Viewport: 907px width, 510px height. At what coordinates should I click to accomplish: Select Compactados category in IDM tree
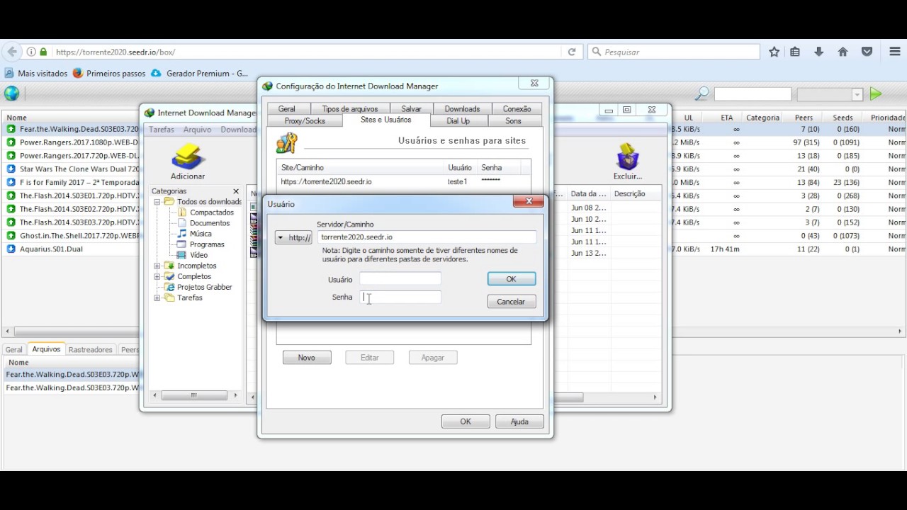pos(211,212)
